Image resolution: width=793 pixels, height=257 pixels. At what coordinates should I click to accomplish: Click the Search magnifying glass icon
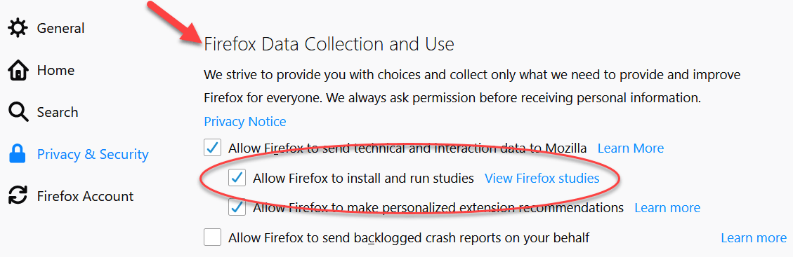[x=18, y=112]
